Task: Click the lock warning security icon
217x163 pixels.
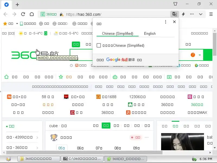Action: [62, 14]
